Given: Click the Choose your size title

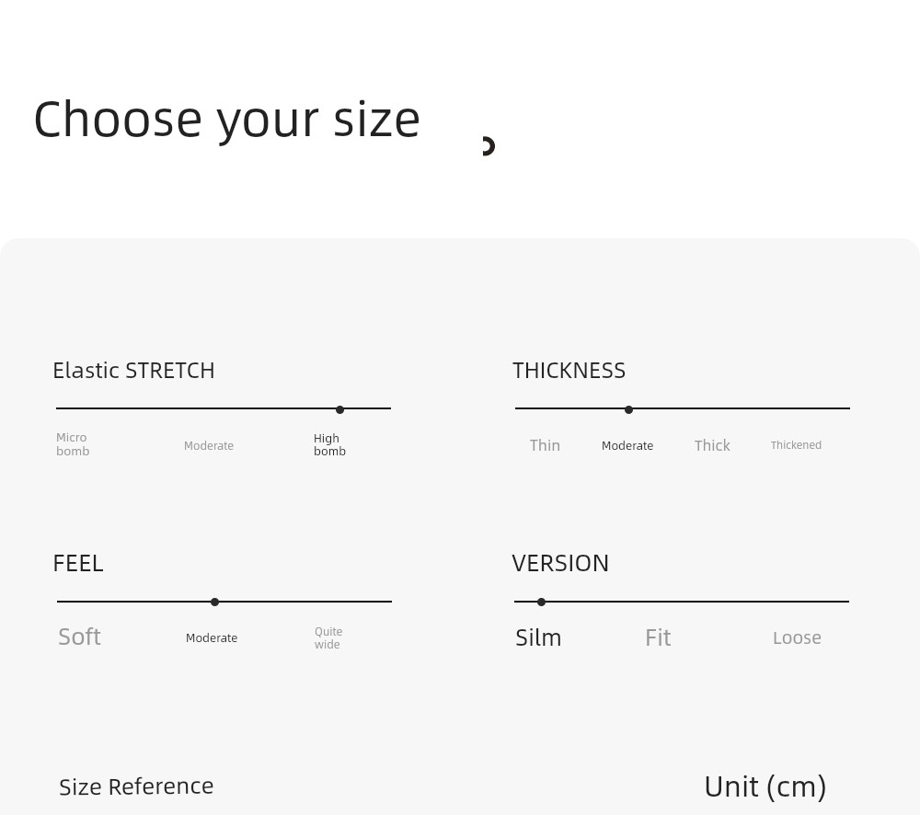Looking at the screenshot, I should [226, 121].
